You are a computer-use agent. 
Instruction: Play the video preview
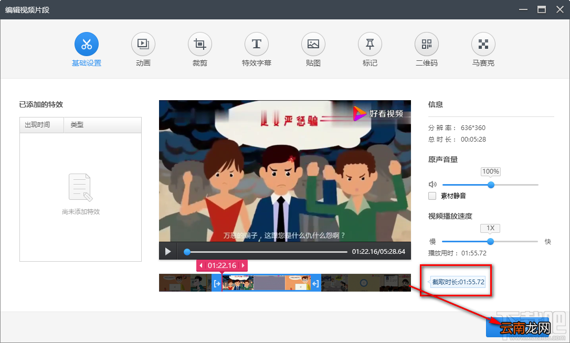(x=168, y=251)
